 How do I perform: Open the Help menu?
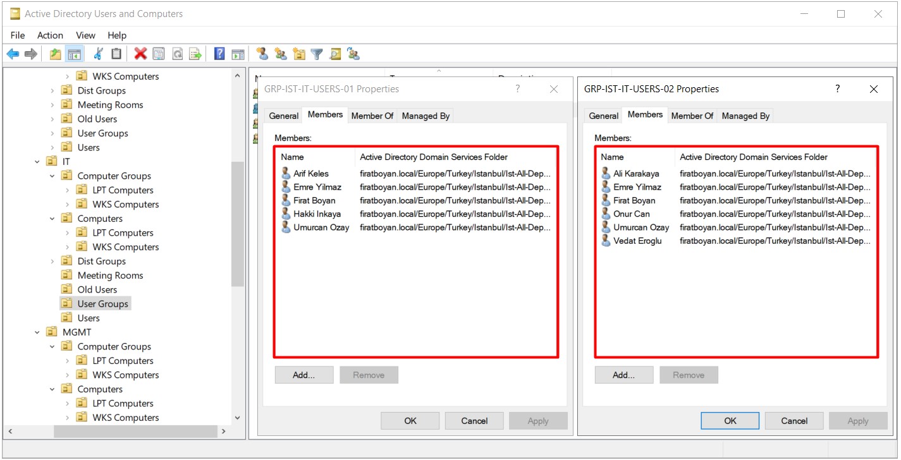pyautogui.click(x=117, y=35)
